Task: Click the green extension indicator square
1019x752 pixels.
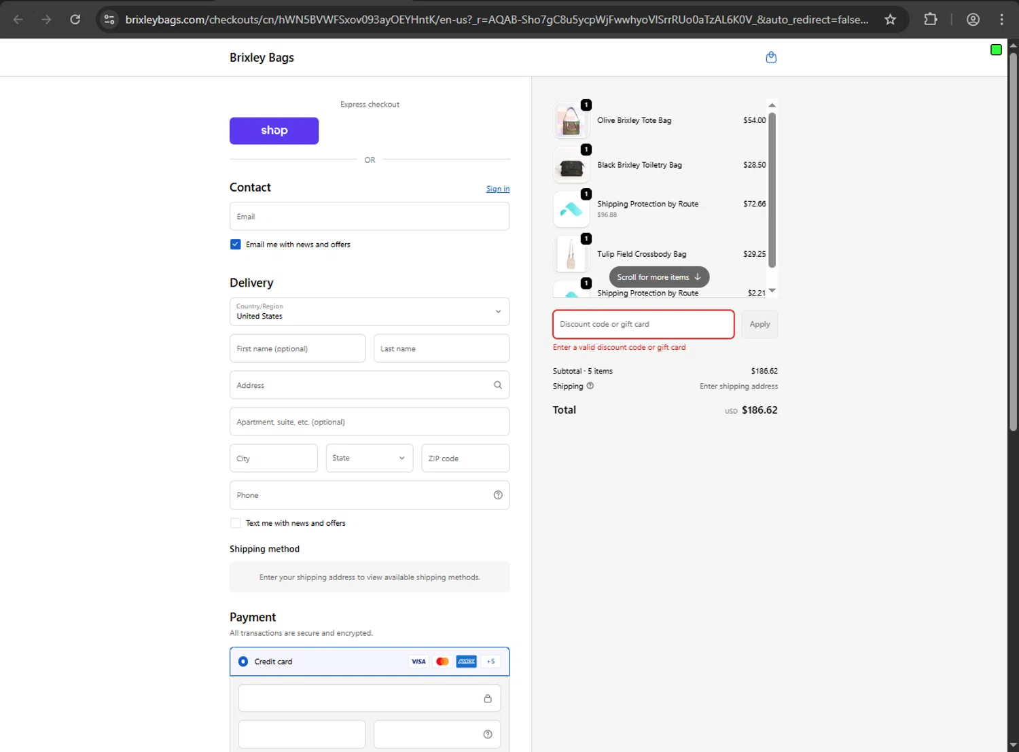Action: pos(996,50)
